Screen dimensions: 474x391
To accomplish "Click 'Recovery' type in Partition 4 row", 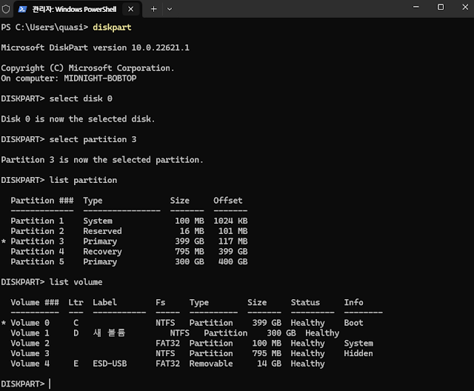I will click(x=102, y=252).
